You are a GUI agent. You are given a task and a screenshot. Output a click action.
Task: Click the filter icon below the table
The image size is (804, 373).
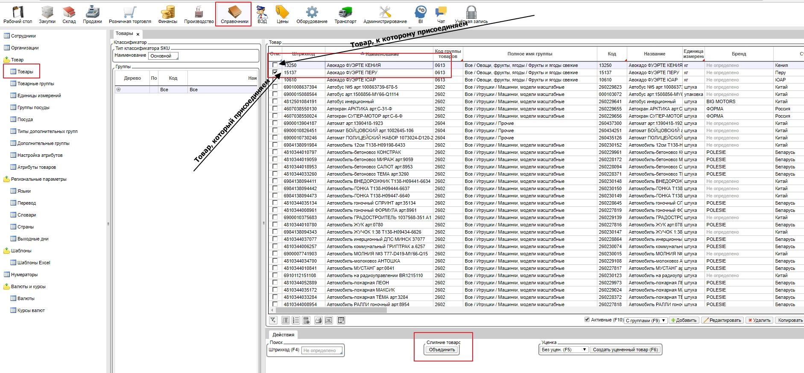pyautogui.click(x=273, y=320)
